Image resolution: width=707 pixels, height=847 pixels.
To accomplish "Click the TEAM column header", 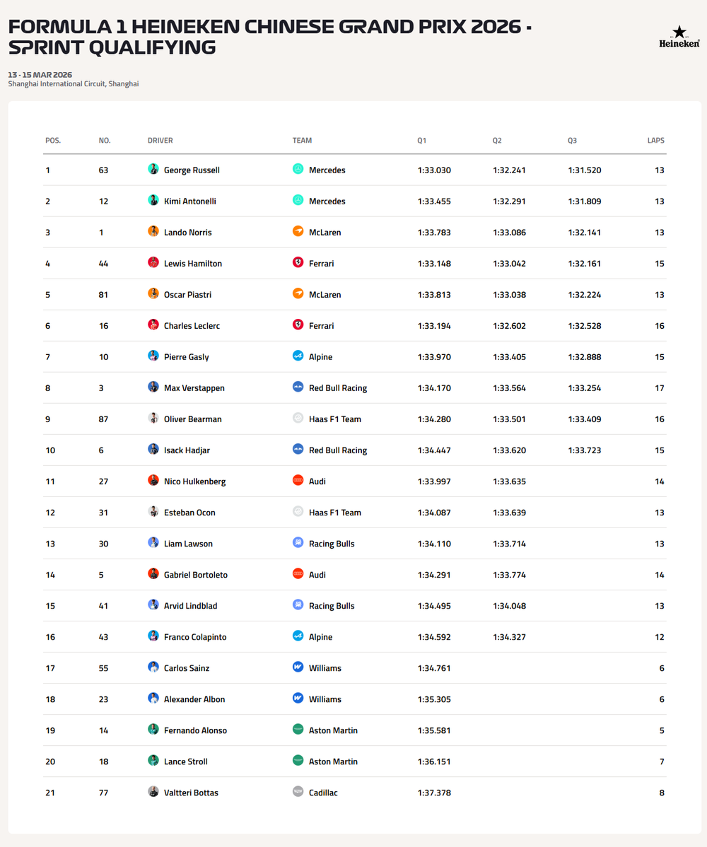I will 302,141.
